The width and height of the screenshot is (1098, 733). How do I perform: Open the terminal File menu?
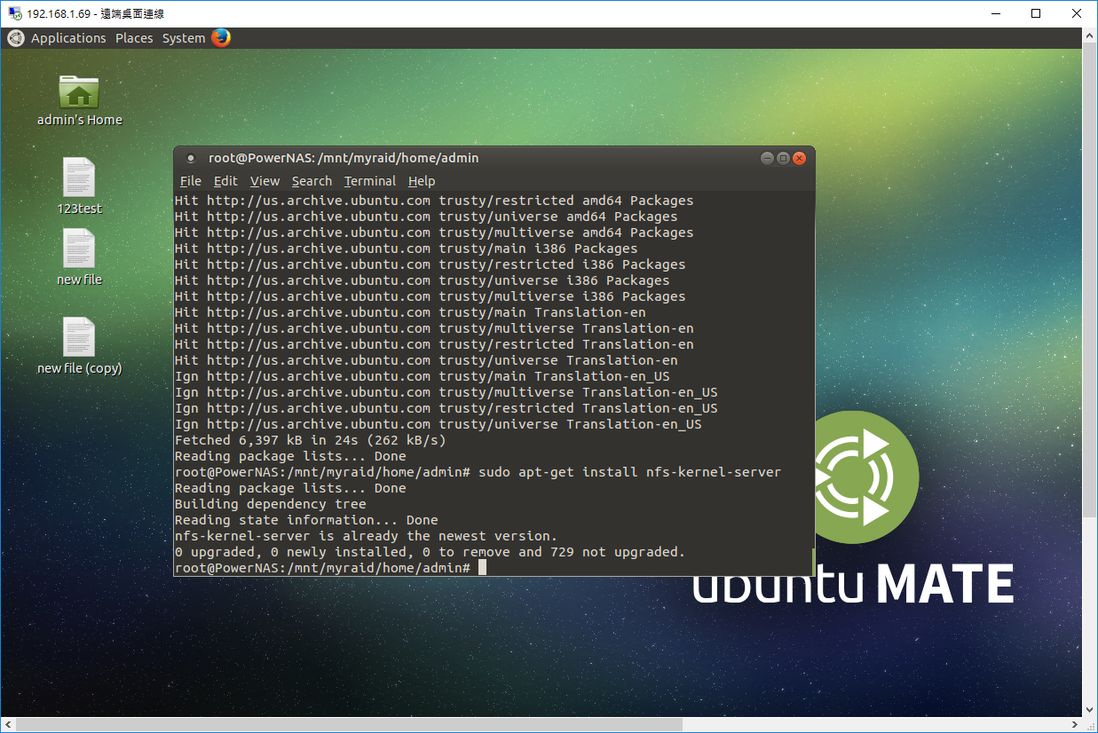tap(191, 181)
